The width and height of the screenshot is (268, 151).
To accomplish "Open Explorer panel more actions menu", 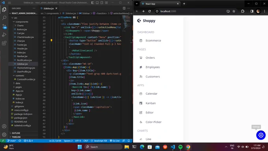I will point(34,8).
